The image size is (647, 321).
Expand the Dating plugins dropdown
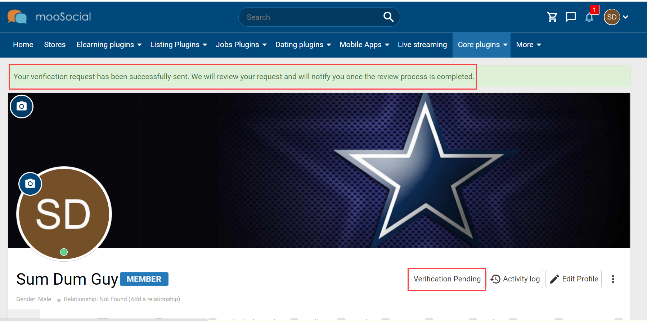303,45
